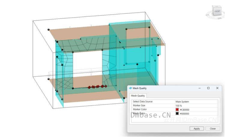Viewport: 225px width, 137px height.
Task: Click the FRONT face of view cube
Action: 217,11
